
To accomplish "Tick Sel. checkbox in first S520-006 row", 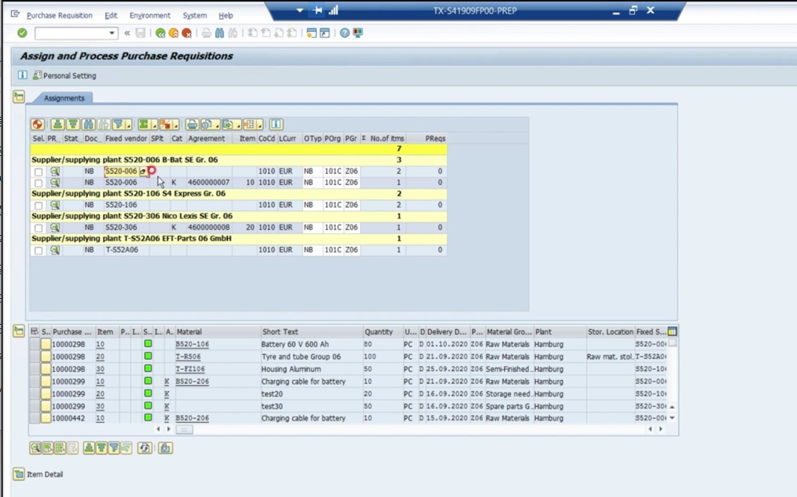I will pos(38,172).
